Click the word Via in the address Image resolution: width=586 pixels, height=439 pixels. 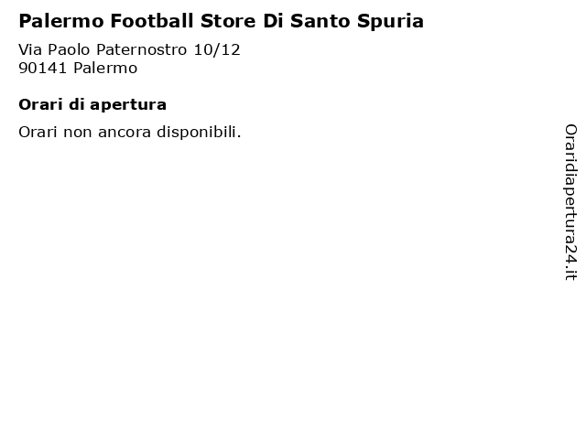30,49
